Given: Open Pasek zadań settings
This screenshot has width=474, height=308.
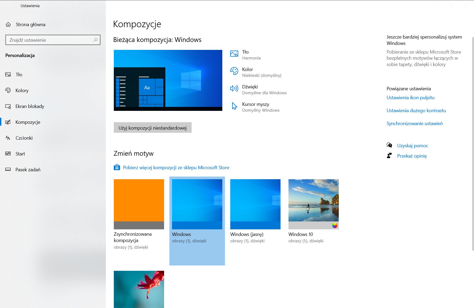Looking at the screenshot, I should [x=28, y=169].
